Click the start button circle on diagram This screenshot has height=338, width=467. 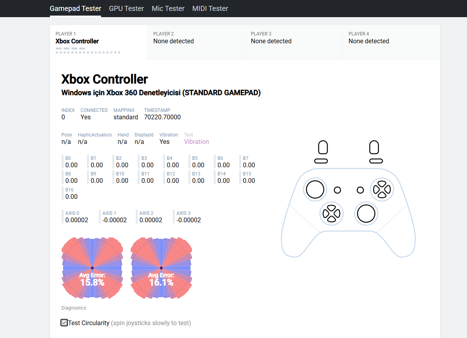pyautogui.click(x=360, y=190)
